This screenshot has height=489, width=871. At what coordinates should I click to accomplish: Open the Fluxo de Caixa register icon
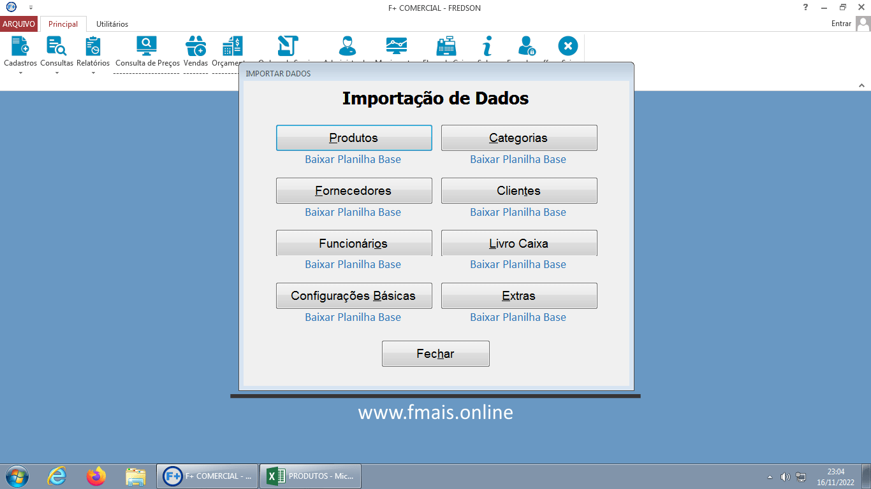(446, 46)
